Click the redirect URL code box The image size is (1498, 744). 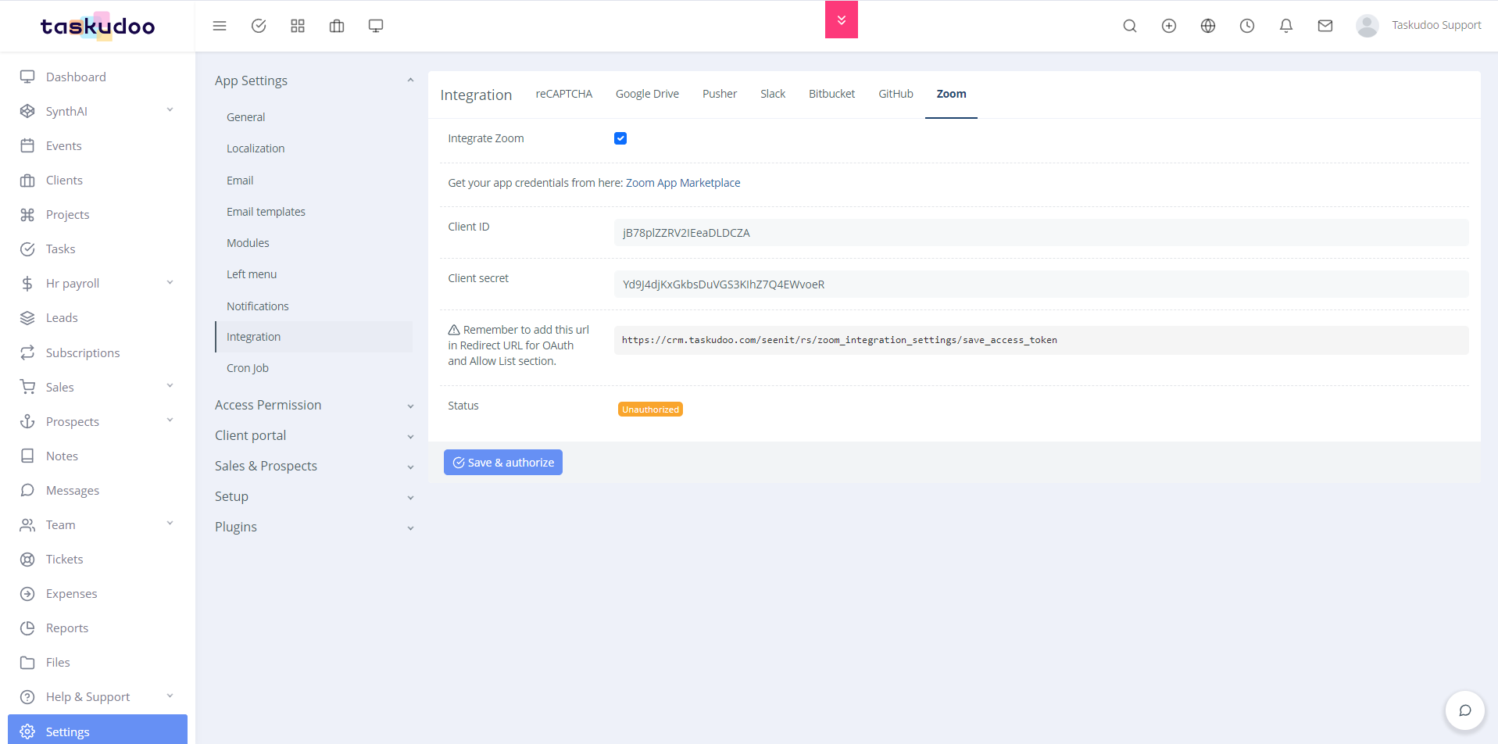point(1041,340)
